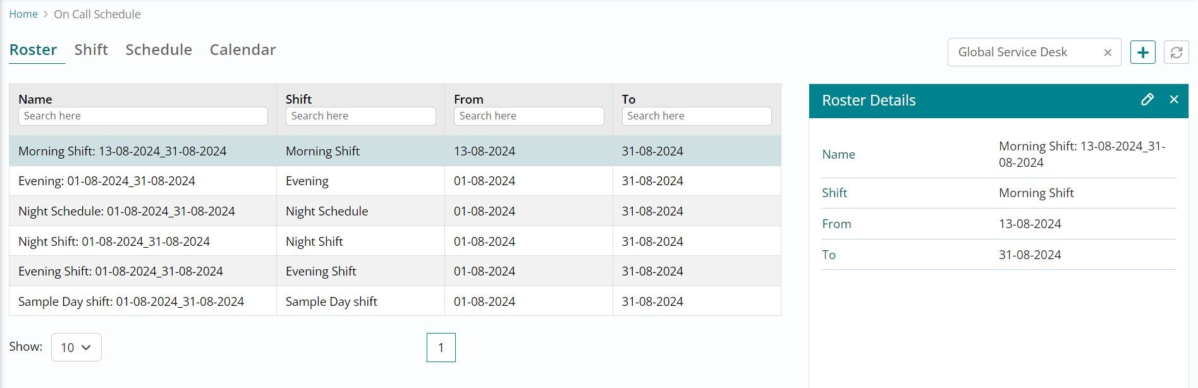This screenshot has height=388, width=1198.
Task: Close the Roster Details panel
Action: 1174,100
